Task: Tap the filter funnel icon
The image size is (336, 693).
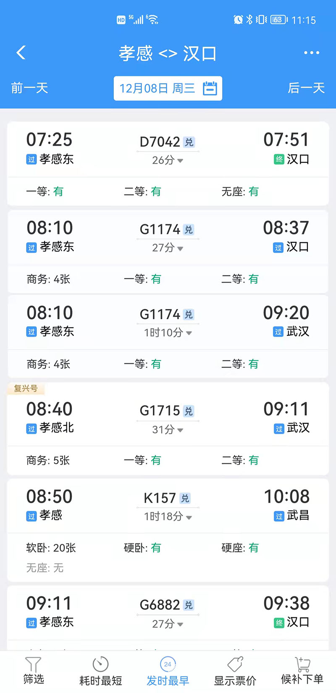Action: pyautogui.click(x=33, y=664)
